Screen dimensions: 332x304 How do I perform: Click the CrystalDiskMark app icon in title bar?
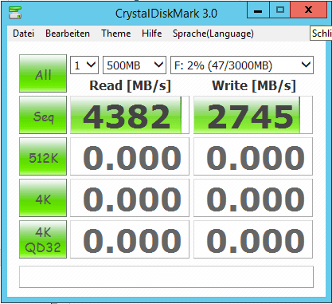[x=15, y=13]
